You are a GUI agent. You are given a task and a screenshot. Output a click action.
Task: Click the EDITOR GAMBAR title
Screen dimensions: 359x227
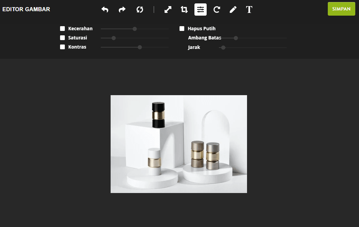coord(26,9)
